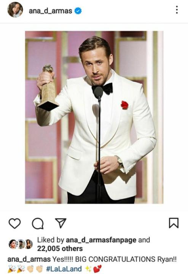
Task: View the 22,005 others who liked
Action: pyautogui.click(x=60, y=249)
